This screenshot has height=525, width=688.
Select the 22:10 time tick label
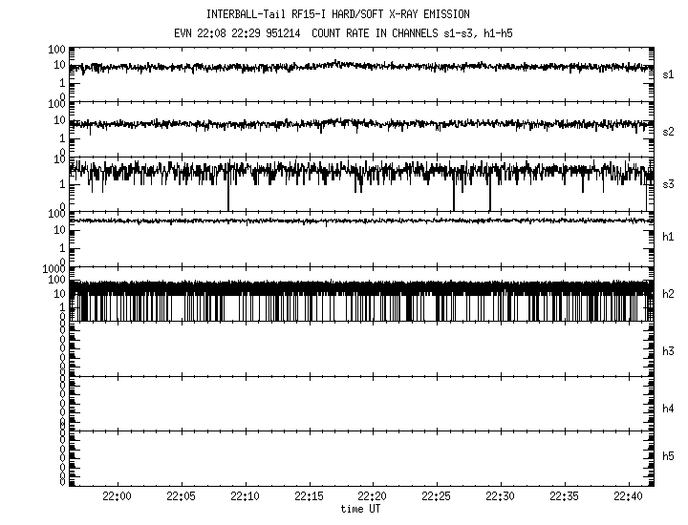click(246, 496)
